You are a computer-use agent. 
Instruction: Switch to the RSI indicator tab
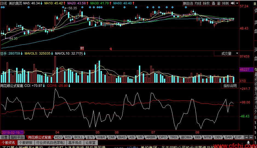[68, 137]
